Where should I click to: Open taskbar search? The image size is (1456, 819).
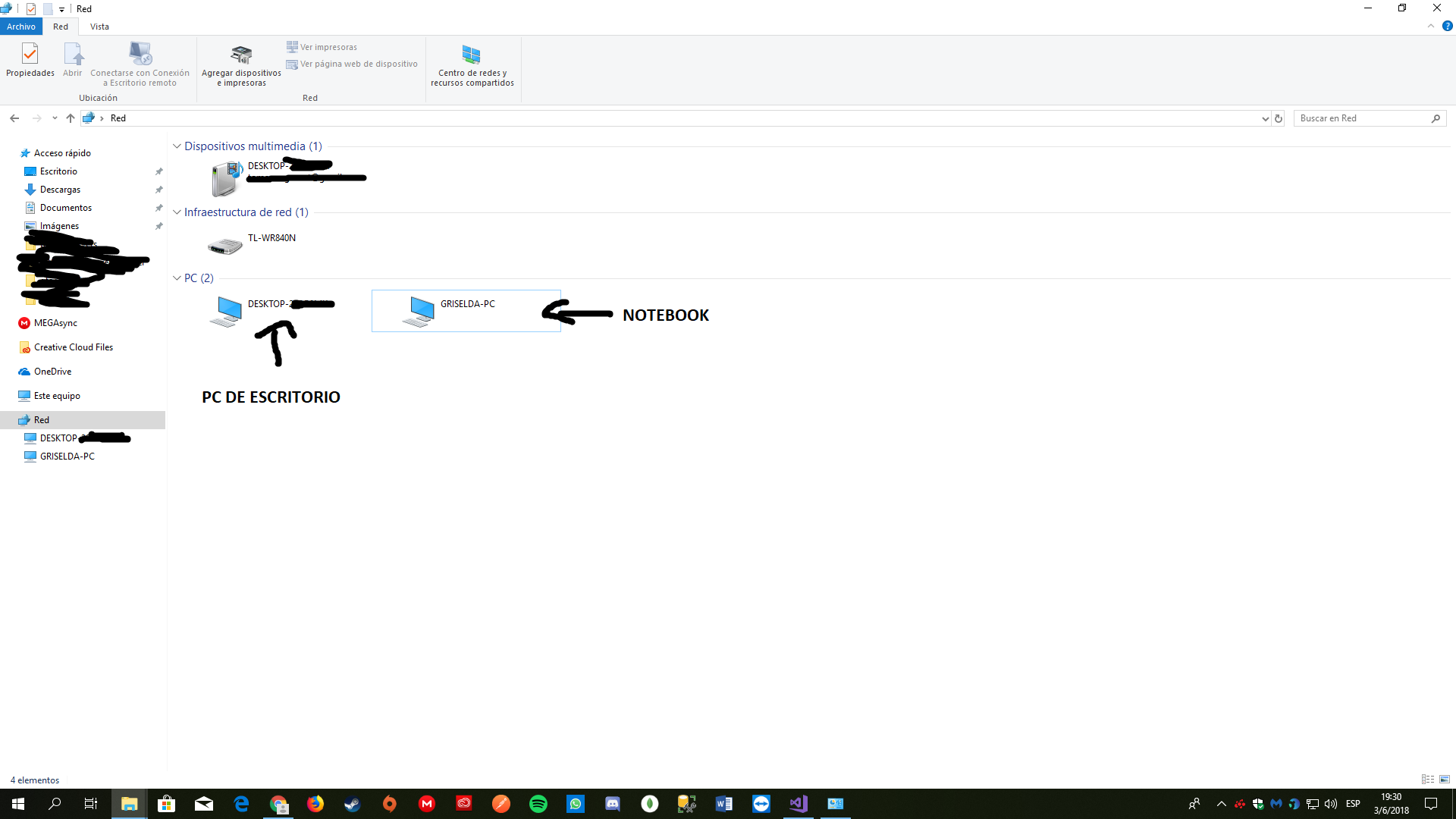55,804
